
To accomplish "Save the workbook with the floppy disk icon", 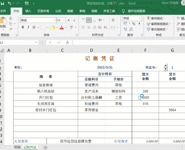I will click(2, 3).
